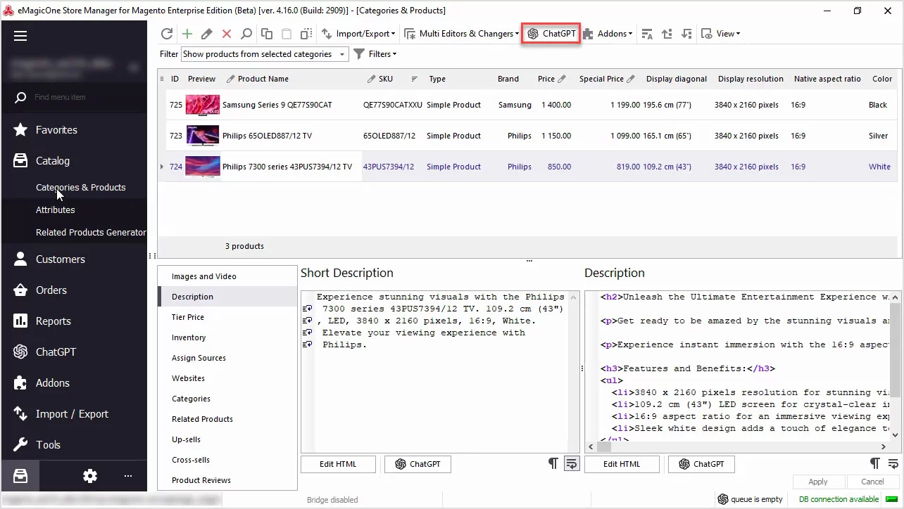Open the product filter combo box
904x509 pixels.
pos(265,54)
